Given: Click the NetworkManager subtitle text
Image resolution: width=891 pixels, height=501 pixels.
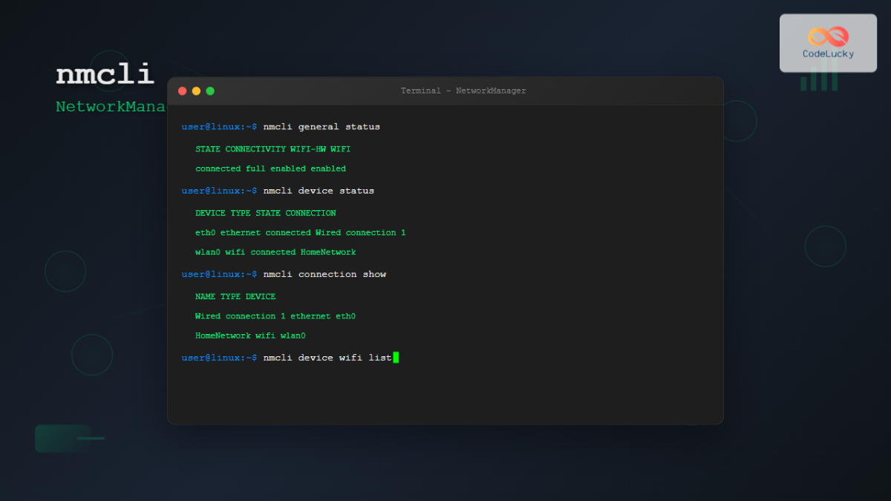Looking at the screenshot, I should pyautogui.click(x=111, y=106).
